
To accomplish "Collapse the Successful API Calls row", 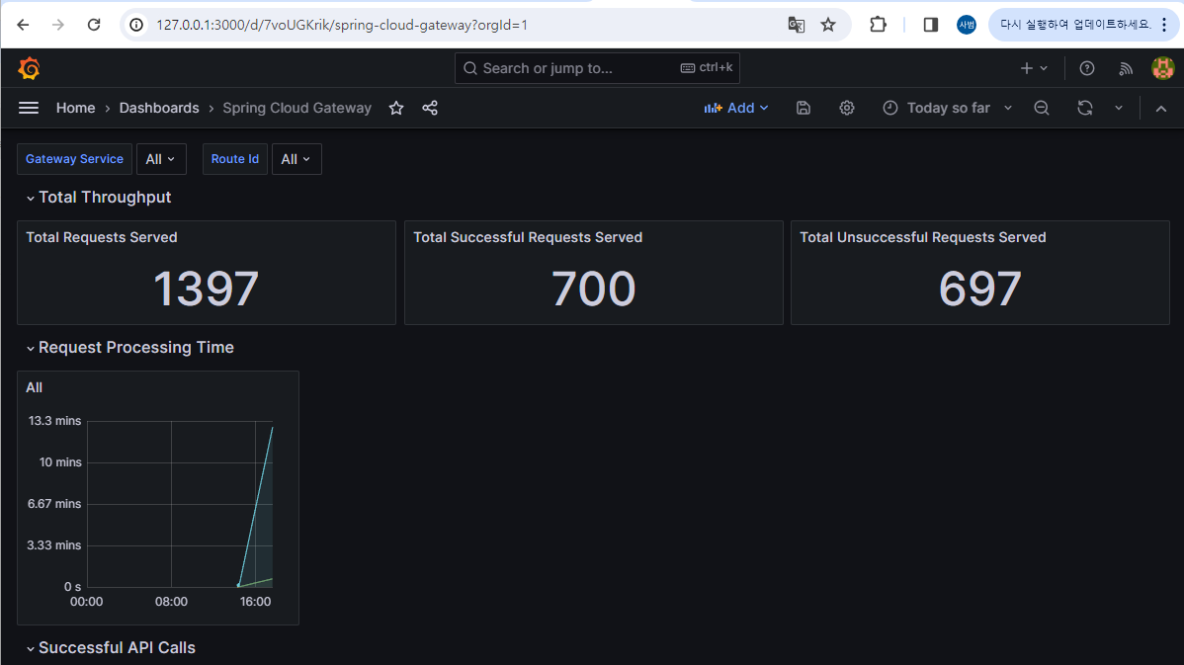I will 111,647.
